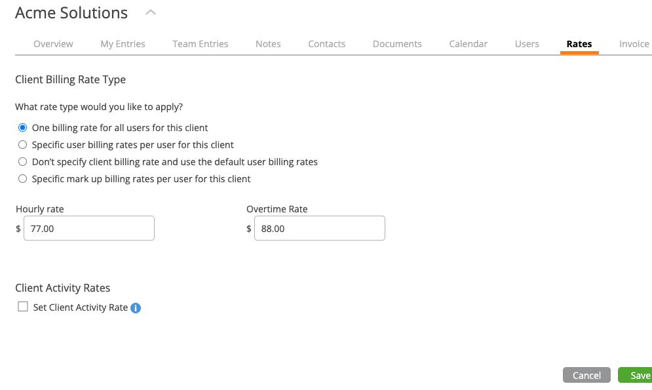Switch to the My Entries tab
This screenshot has height=390, width=652.
tap(123, 44)
